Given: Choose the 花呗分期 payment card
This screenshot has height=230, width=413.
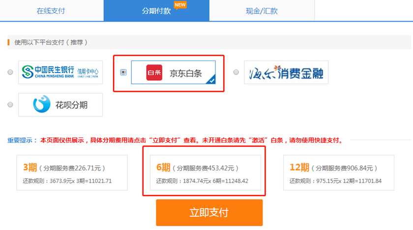Looking at the screenshot, I should (60, 105).
